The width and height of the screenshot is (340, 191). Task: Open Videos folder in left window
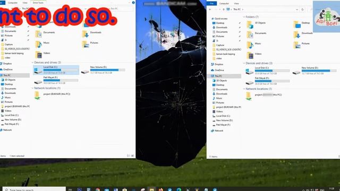43,54
